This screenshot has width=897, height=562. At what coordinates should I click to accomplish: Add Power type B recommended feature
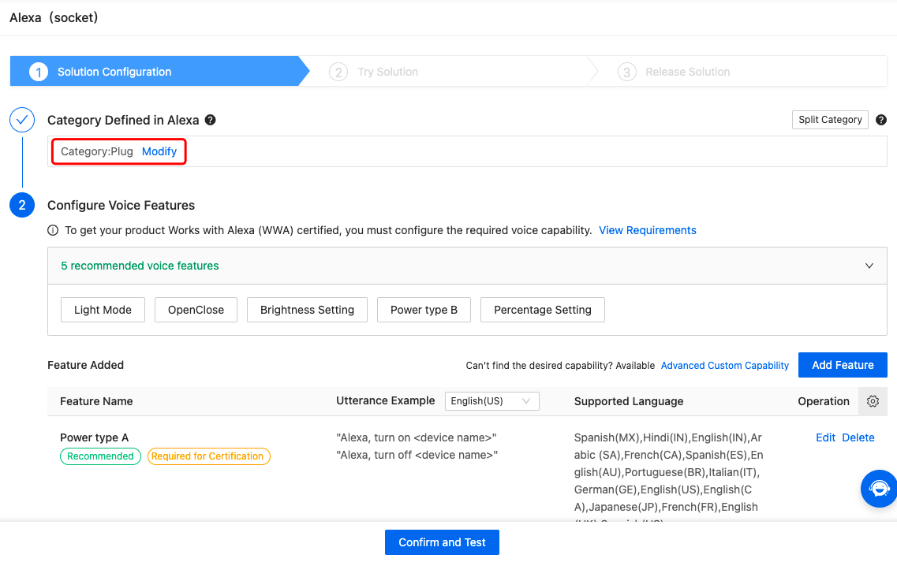pos(424,310)
